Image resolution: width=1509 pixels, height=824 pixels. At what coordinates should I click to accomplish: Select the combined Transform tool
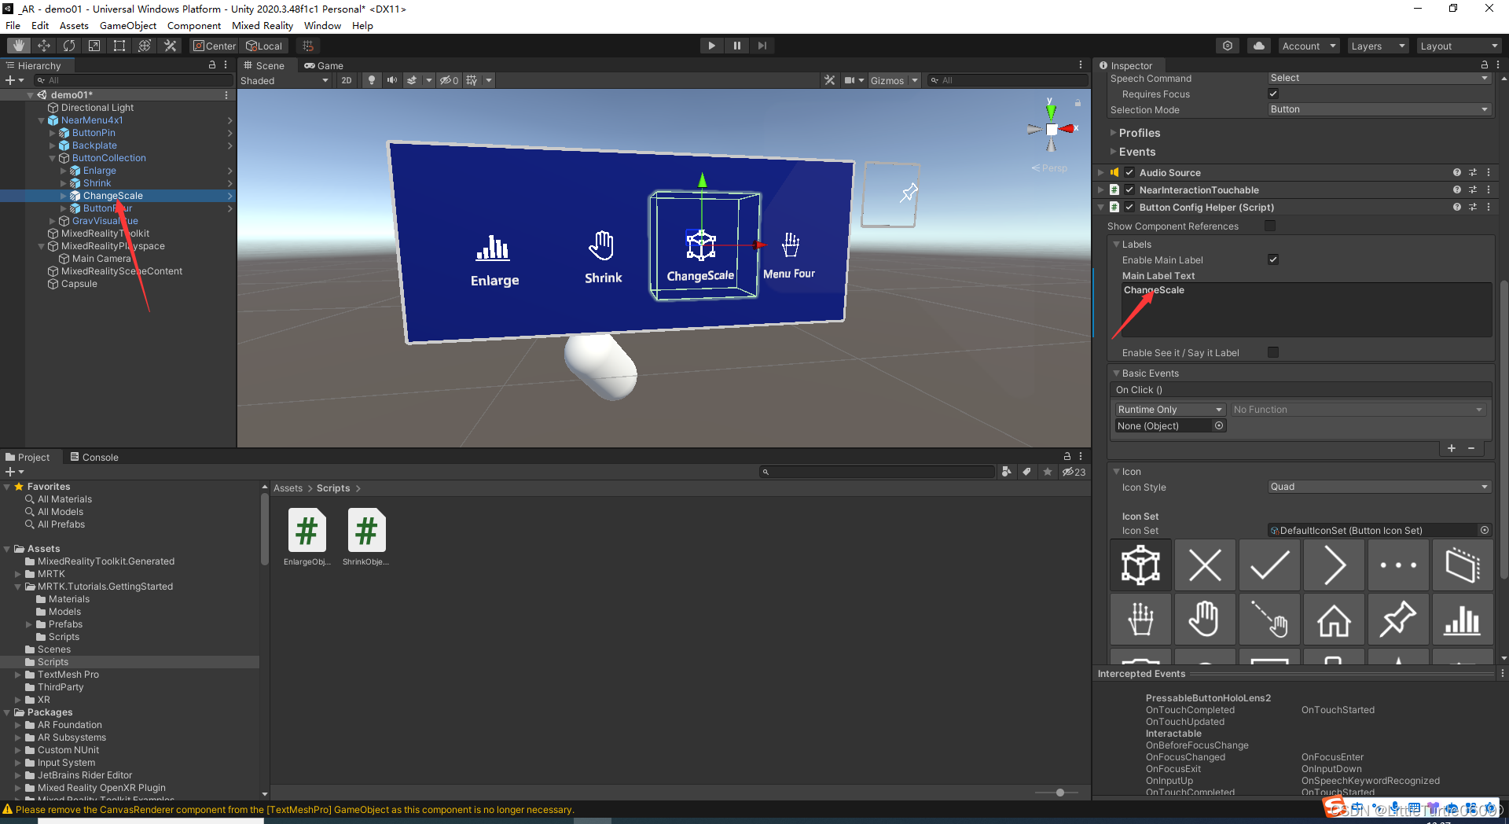click(x=145, y=46)
